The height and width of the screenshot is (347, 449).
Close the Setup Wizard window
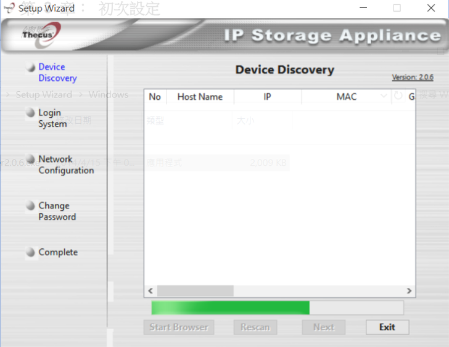[431, 8]
